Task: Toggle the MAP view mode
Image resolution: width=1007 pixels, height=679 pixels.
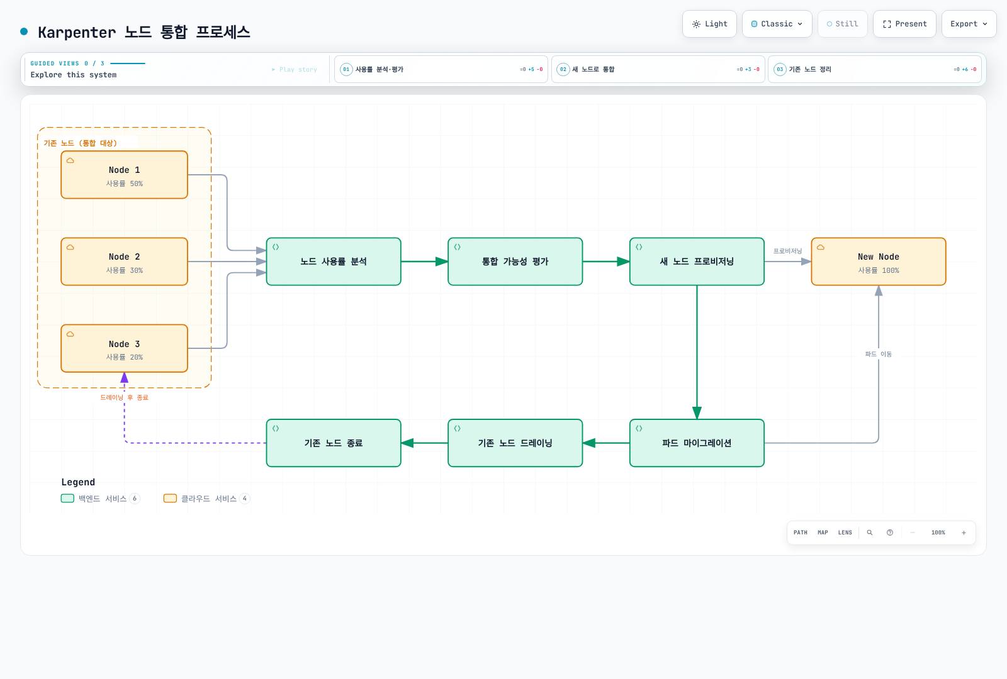Action: 823,533
